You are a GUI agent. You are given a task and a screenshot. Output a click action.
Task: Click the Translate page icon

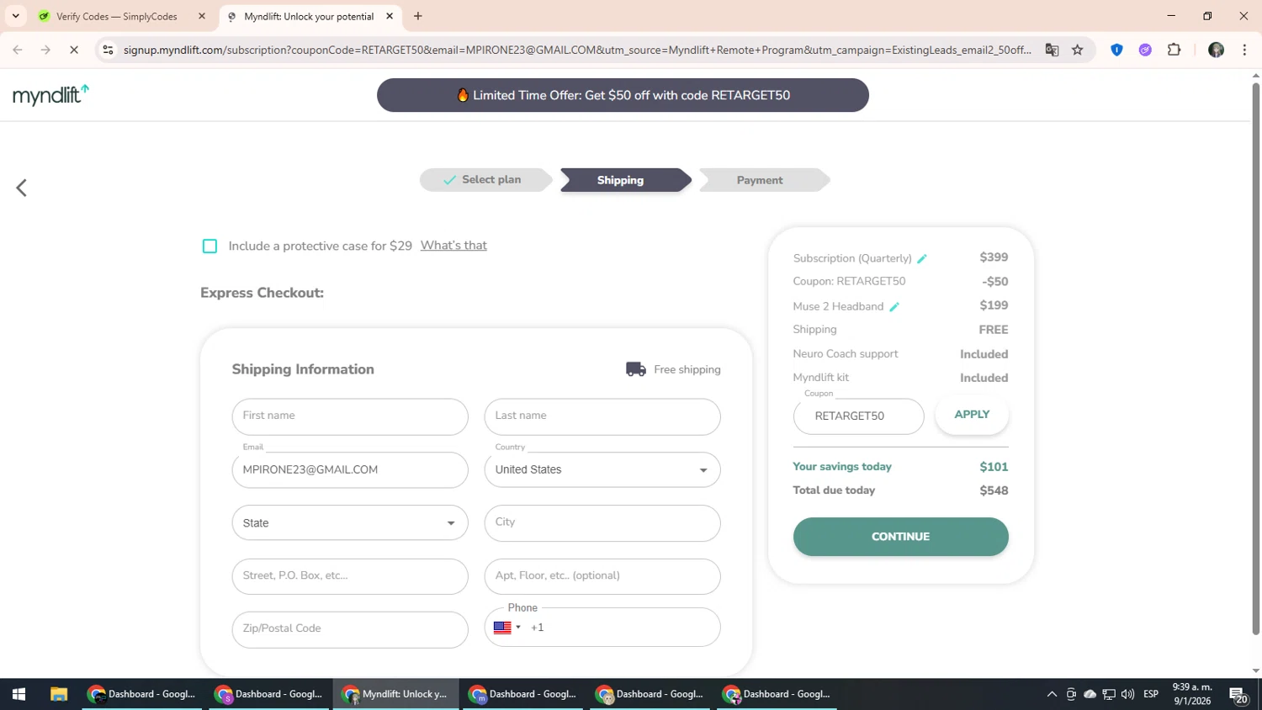tap(1052, 50)
